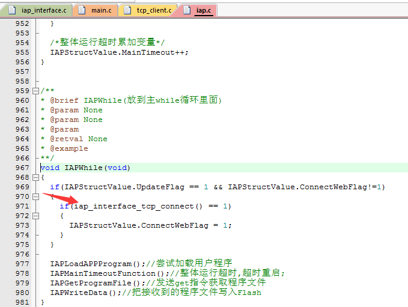This screenshot has height=307, width=408.
Task: Select the iap.c tab
Action: (198, 10)
